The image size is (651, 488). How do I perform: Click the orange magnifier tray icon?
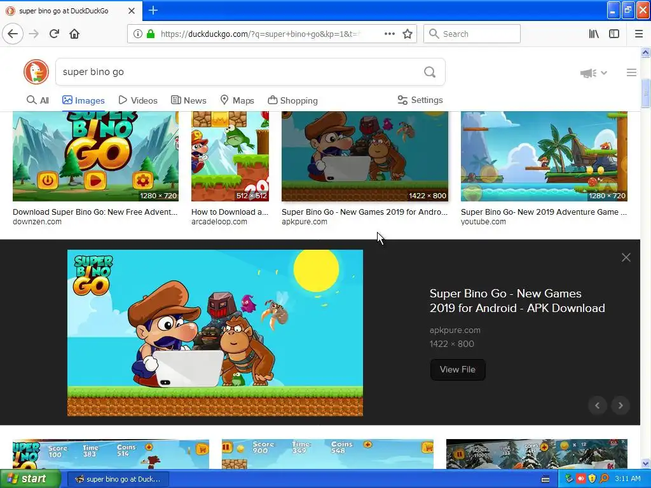(x=604, y=479)
